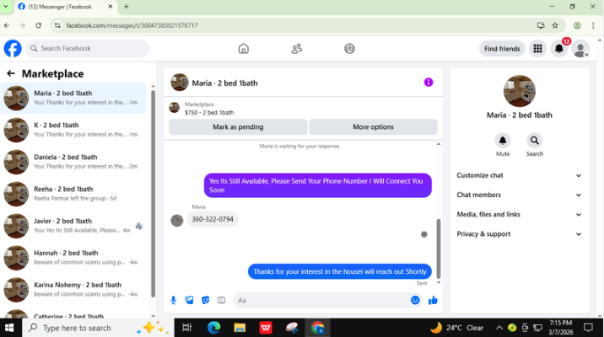
Task: Go to the Home feed icon
Action: pyautogui.click(x=244, y=49)
